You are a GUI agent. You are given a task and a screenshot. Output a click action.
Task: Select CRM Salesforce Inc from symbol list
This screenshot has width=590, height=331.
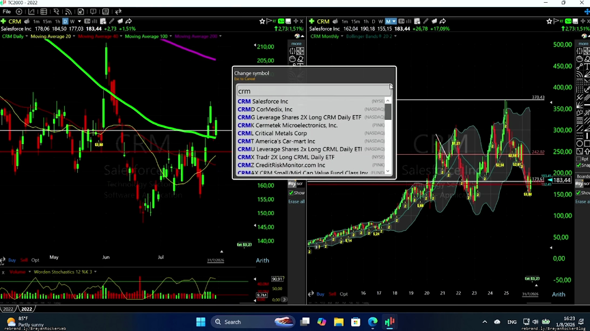click(x=311, y=101)
